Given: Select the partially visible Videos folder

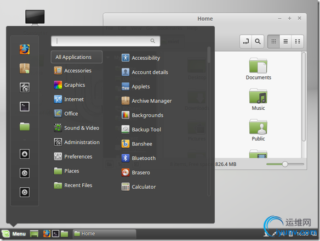Looking at the screenshot, I should (258, 154).
